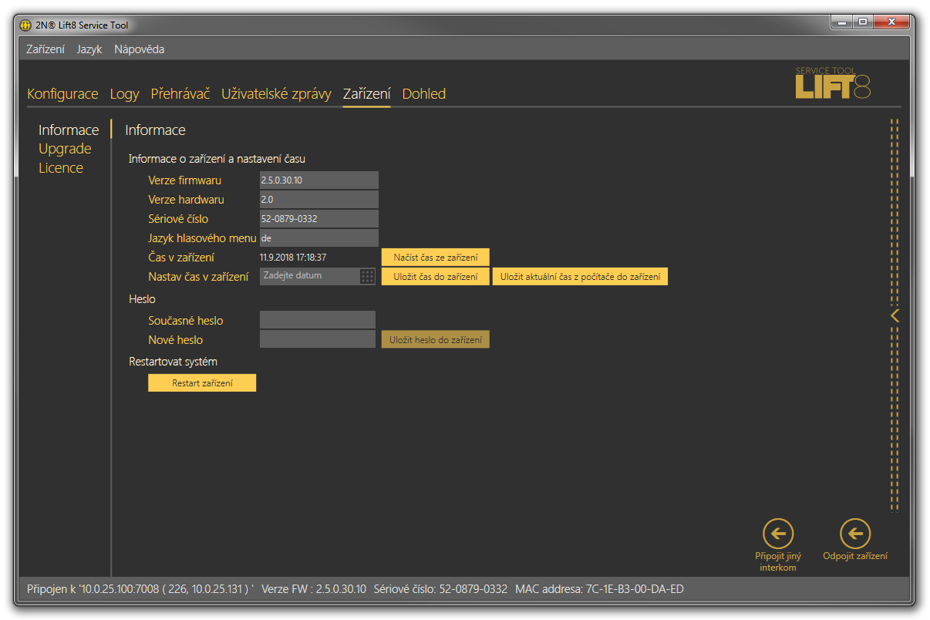Viewport: 930px width, 620px height.
Task: Go to the Uživatelské zprávy tab
Action: [276, 94]
